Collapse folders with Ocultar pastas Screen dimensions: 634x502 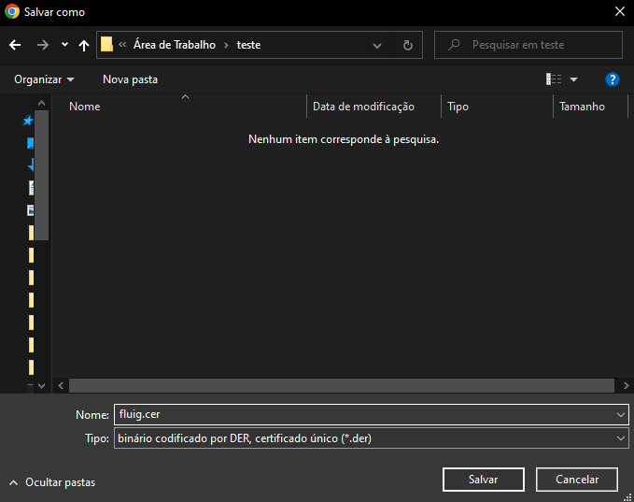[x=52, y=482]
